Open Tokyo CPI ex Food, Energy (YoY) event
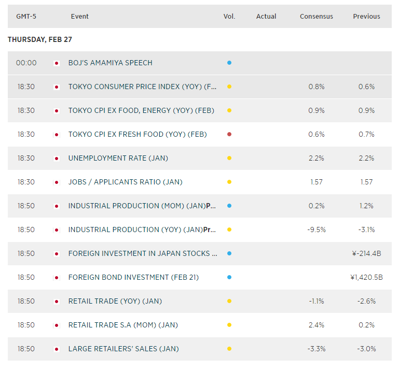Image resolution: width=399 pixels, height=372 pixels. coord(141,110)
